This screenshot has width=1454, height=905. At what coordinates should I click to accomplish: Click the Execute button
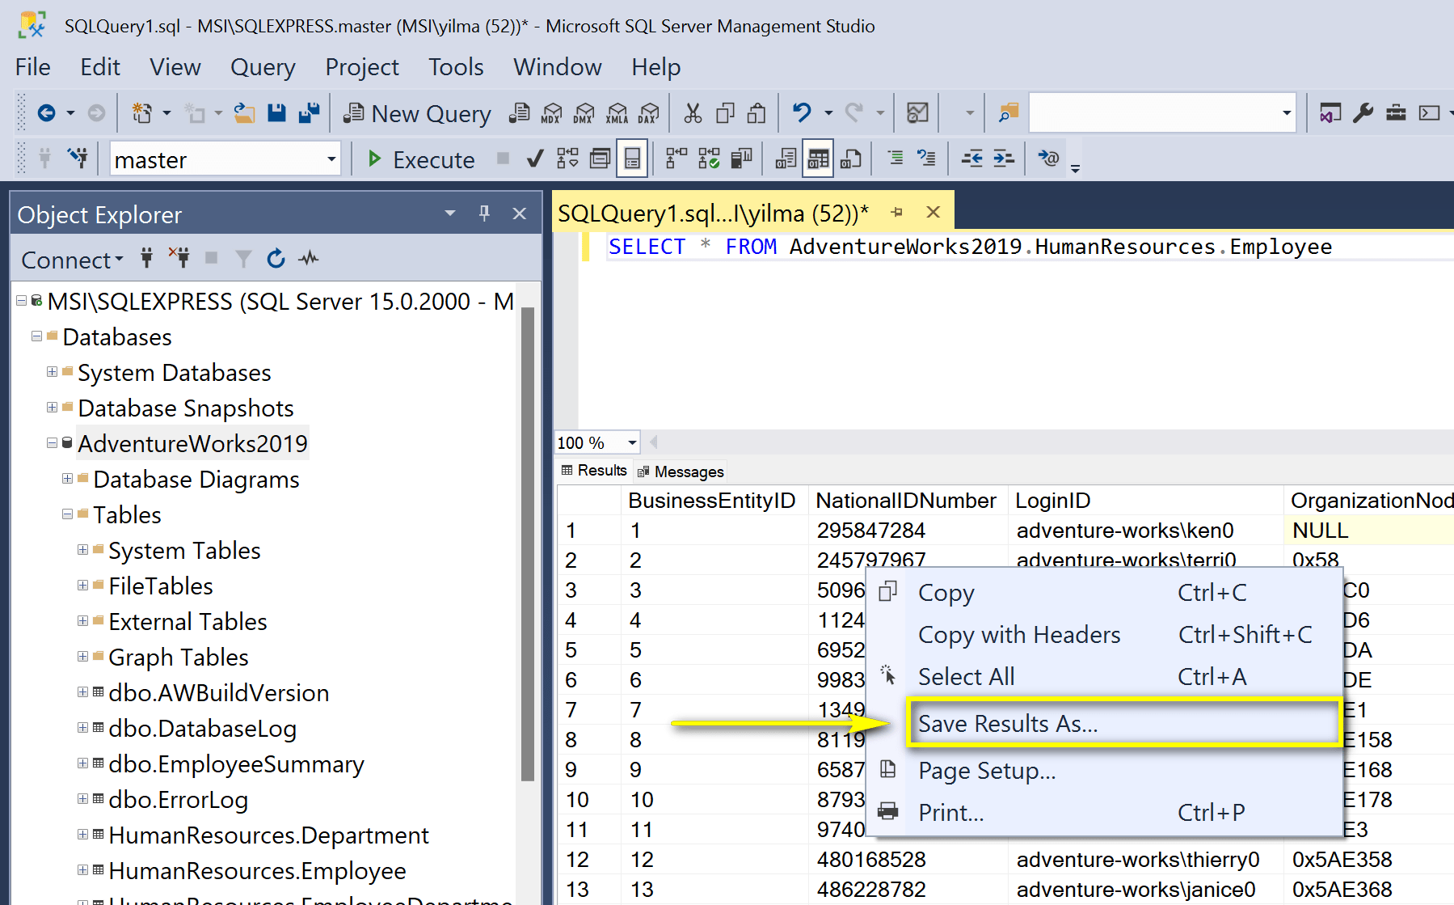[x=421, y=159]
